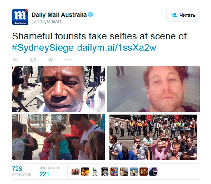Click the blue verified badge
This screenshot has width=211, height=184.
tap(91, 14)
